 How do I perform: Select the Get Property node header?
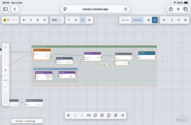click(64, 58)
